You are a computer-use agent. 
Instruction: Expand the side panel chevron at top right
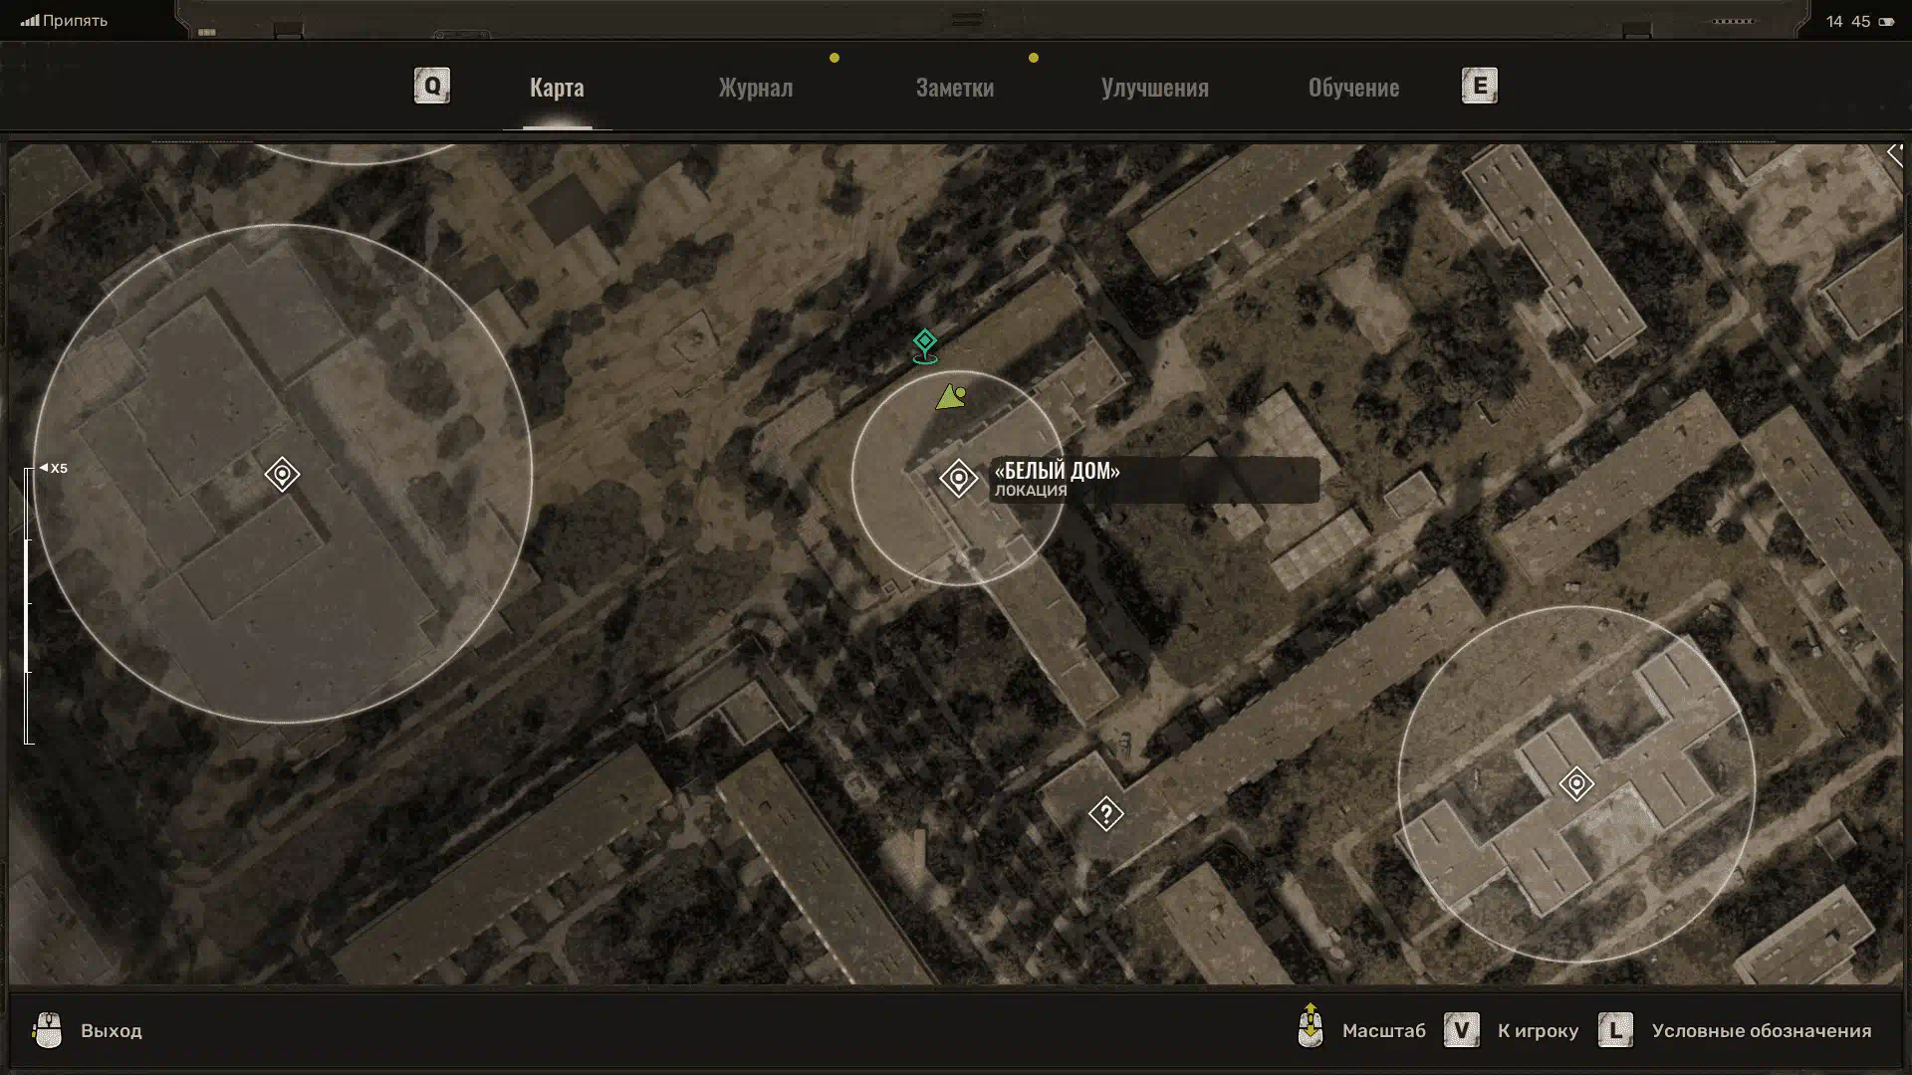point(1894,153)
